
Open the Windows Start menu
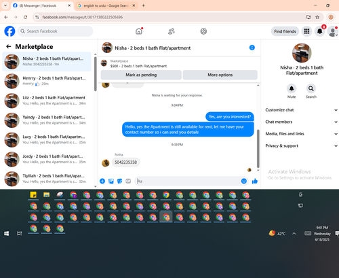[x=7, y=233]
